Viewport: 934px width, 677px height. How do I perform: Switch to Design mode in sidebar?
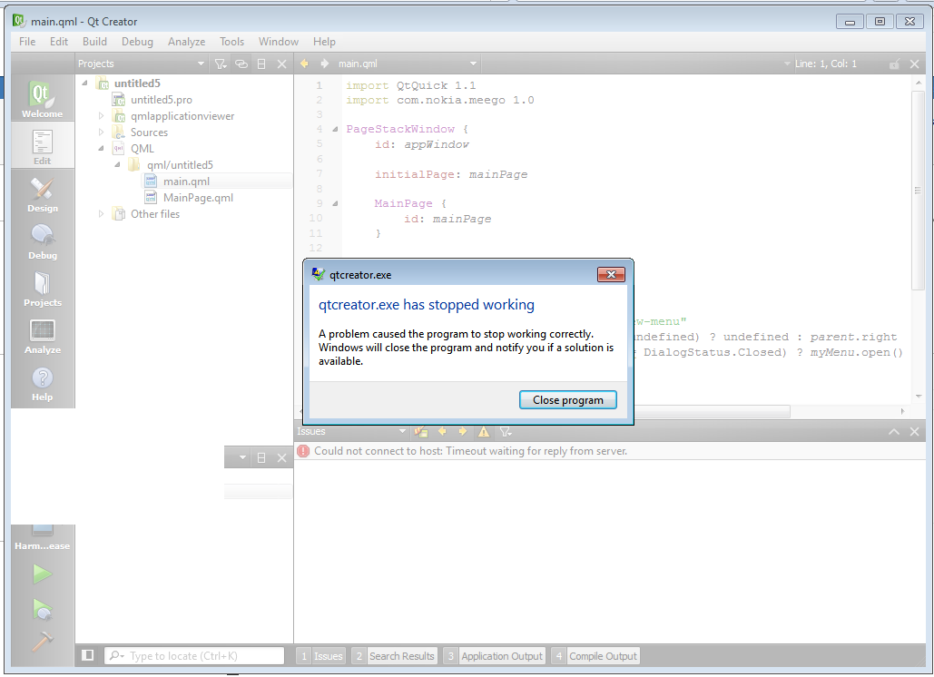pos(43,194)
